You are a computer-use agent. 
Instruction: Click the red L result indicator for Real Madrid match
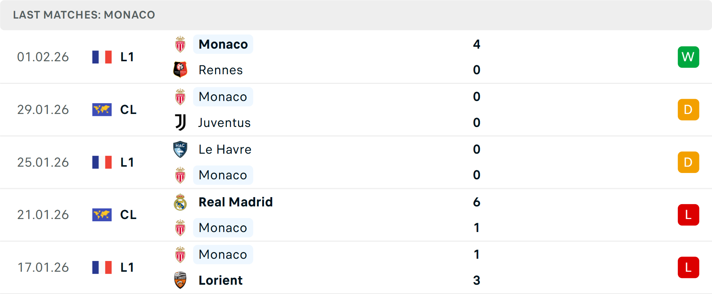(x=688, y=215)
